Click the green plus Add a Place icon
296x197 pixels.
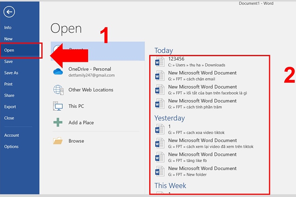point(58,123)
